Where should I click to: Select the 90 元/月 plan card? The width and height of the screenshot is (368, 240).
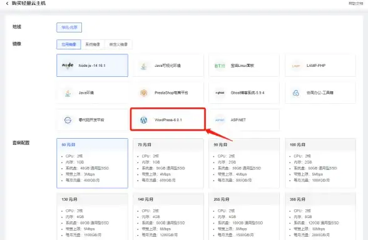pyautogui.click(x=244, y=163)
